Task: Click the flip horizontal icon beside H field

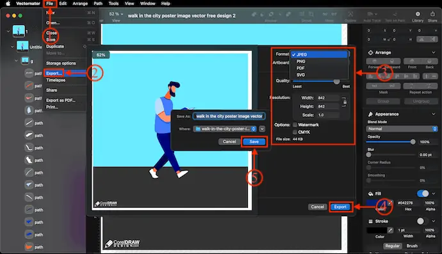Action: (422, 40)
